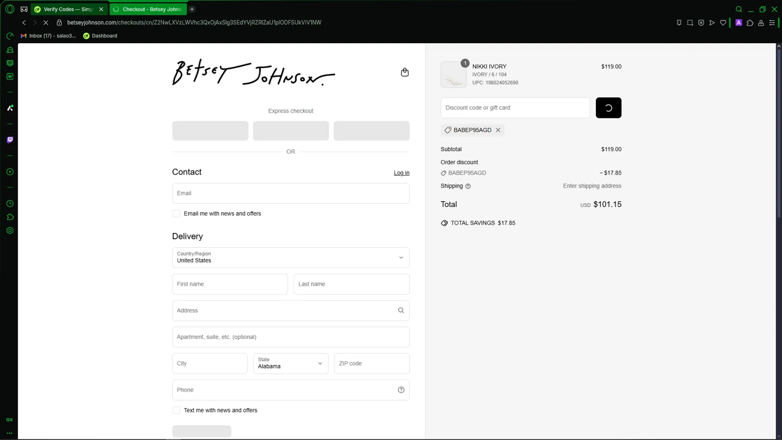
Task: Open the GX Corner gamepad icon
Action: coord(24,9)
